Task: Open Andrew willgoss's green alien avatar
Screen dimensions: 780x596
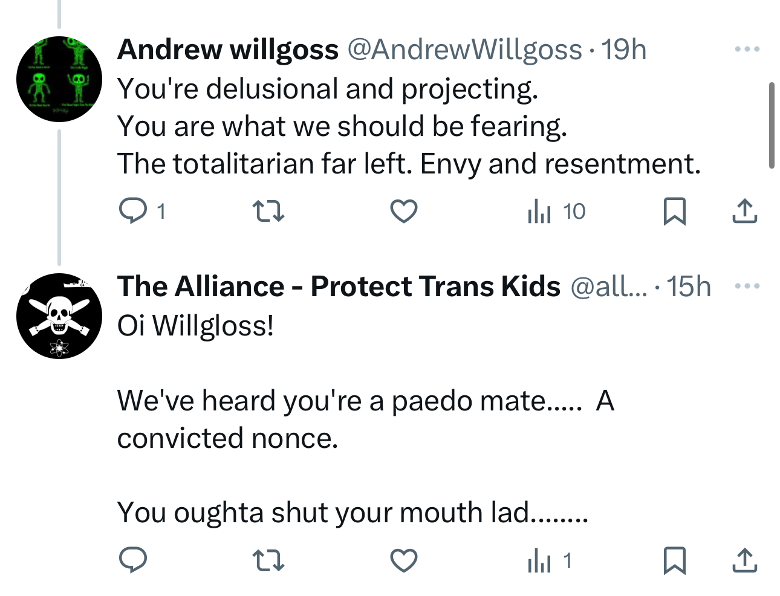Action: 59,79
